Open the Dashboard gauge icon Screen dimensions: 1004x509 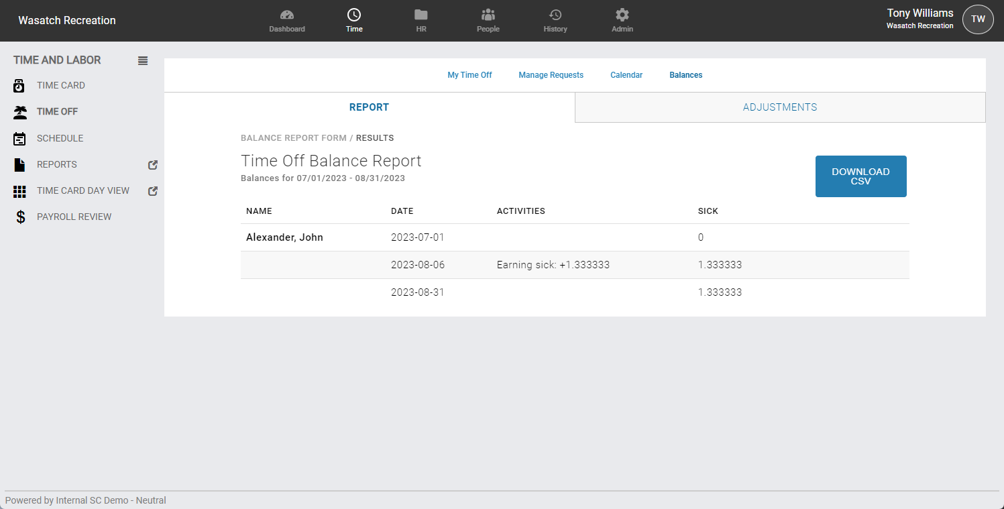coord(287,15)
